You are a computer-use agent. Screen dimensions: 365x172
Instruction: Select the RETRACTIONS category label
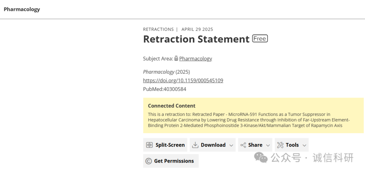(158, 29)
